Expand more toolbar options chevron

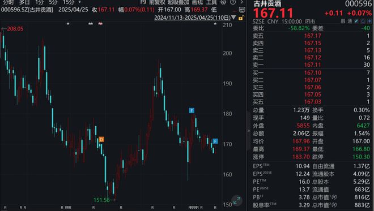tap(241, 2)
